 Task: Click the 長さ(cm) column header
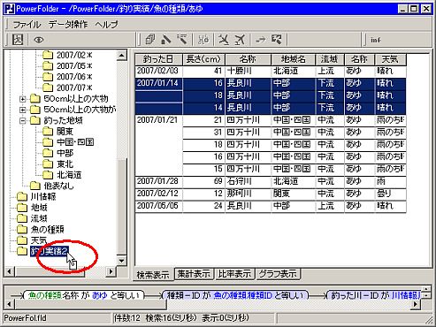point(203,59)
